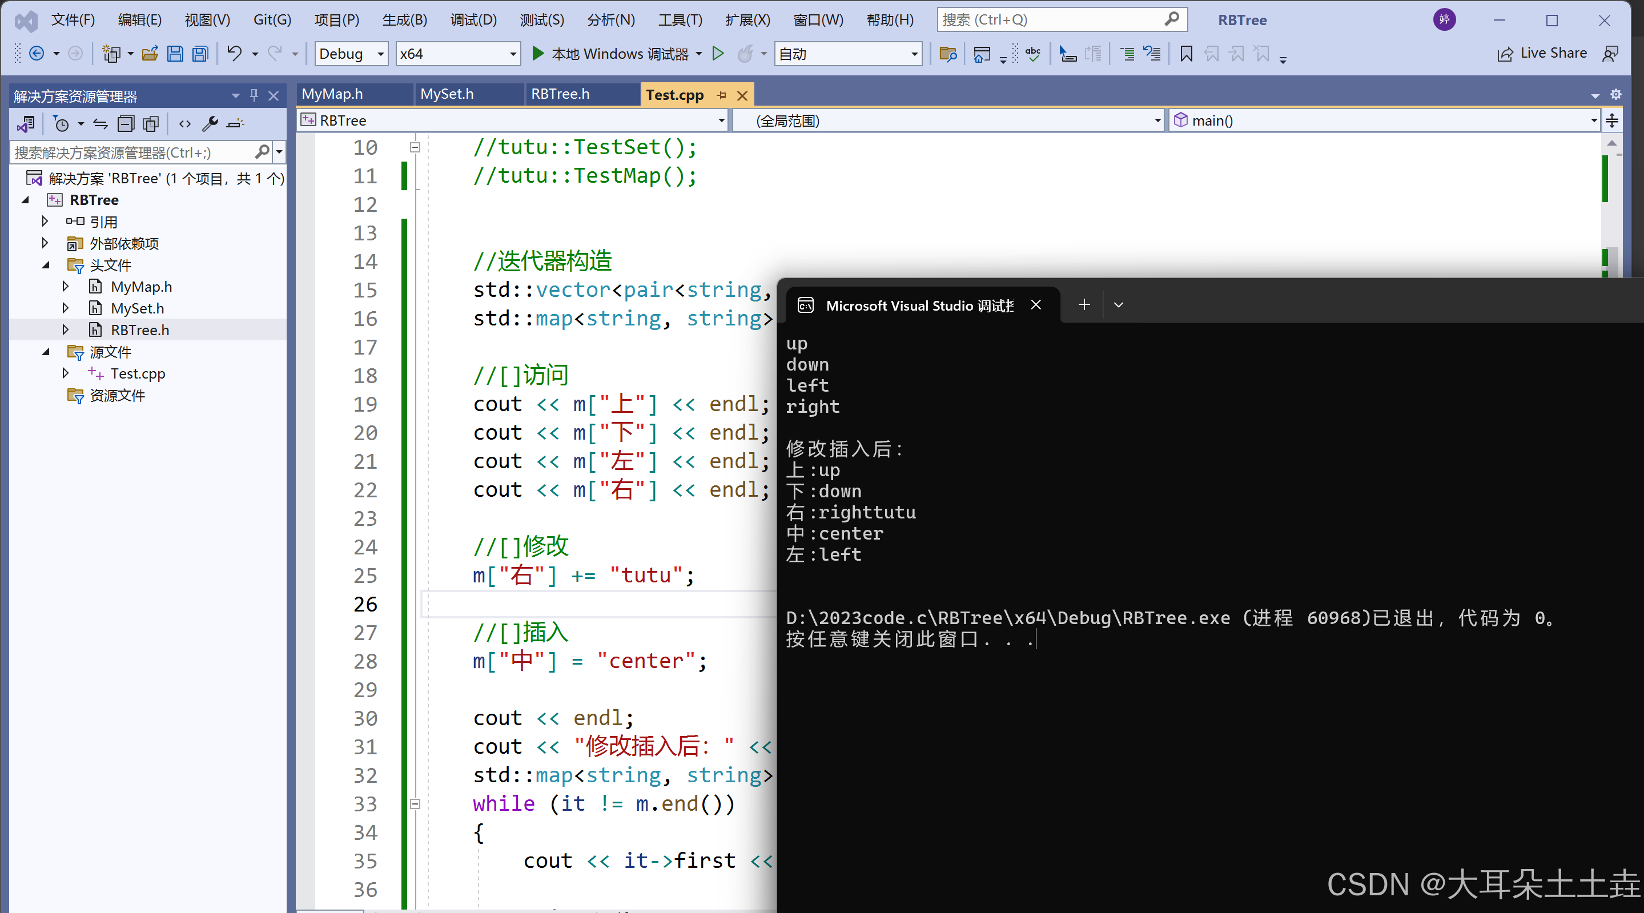This screenshot has width=1644, height=913.
Task: Click the show all files icon
Action: coord(151,124)
